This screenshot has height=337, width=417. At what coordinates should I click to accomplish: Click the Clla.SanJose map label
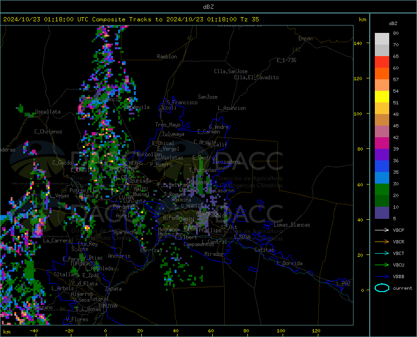click(x=231, y=71)
